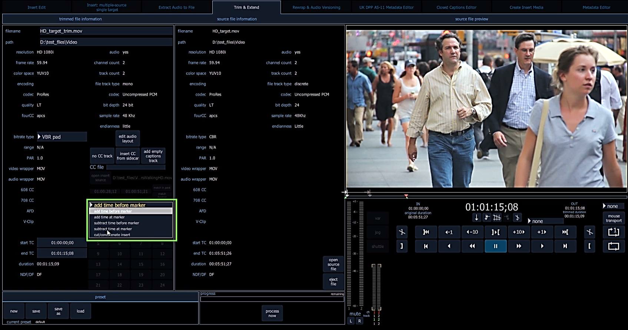Switch to the Closed Captions Editor tab
Screen dimensions: 628x330
(456, 7)
